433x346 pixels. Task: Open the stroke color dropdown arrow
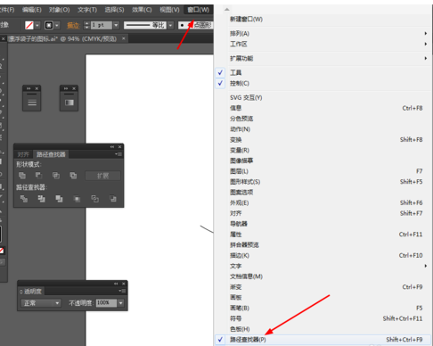(57, 26)
